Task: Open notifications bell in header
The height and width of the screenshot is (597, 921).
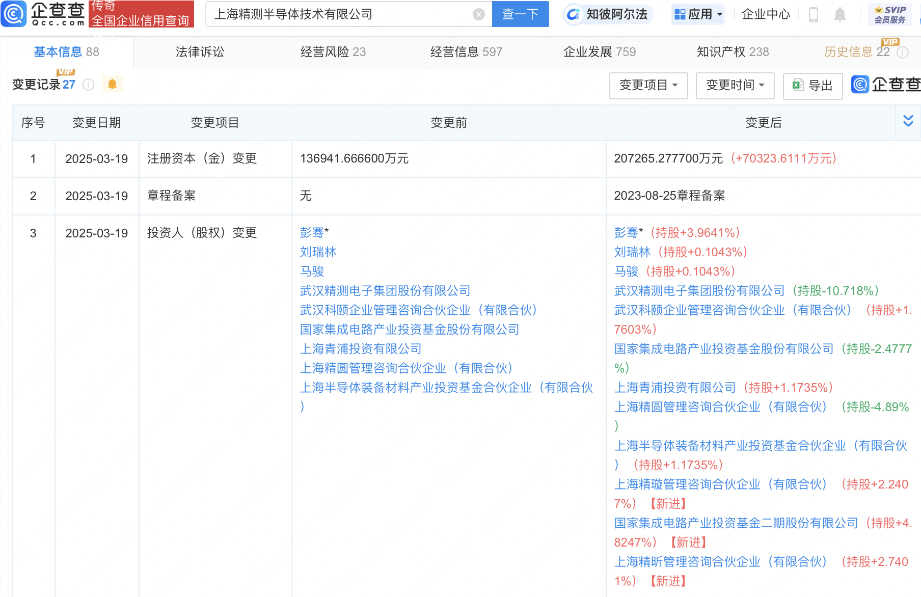Action: [840, 14]
